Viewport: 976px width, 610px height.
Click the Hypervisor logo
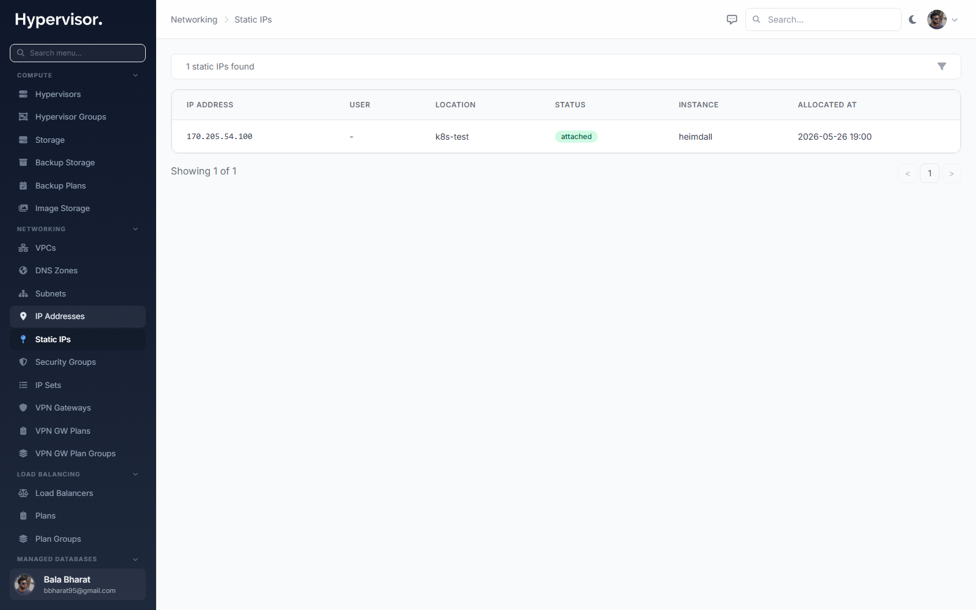(x=59, y=20)
